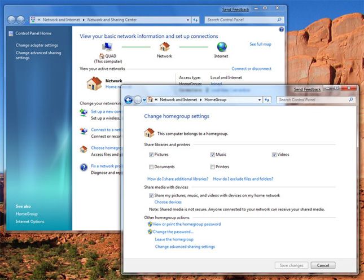This screenshot has width=364, height=280.
Task: Toggle Share my pictures, music, and videos checkbox
Action: 151,196
